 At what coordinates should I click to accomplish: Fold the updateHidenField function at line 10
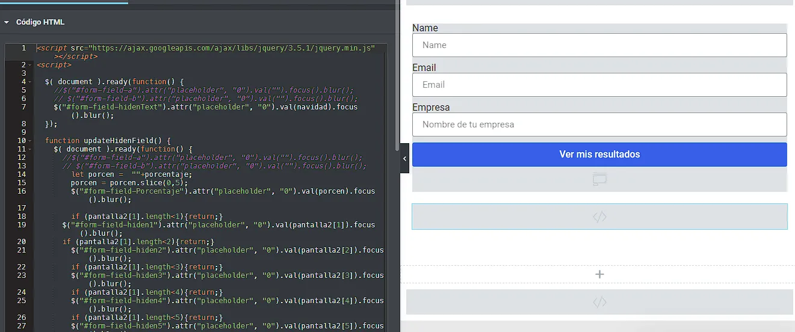pyautogui.click(x=30, y=140)
